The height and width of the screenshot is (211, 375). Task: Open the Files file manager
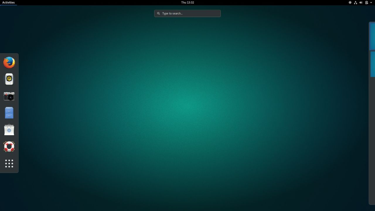point(9,113)
